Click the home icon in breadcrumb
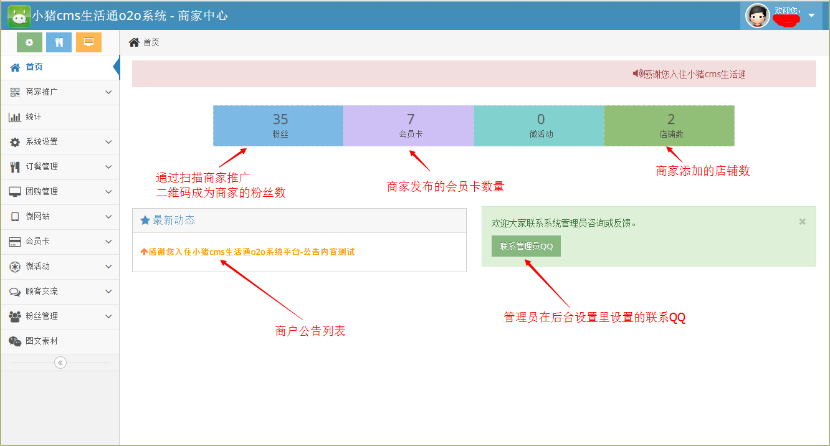The width and height of the screenshot is (830, 446). click(134, 42)
